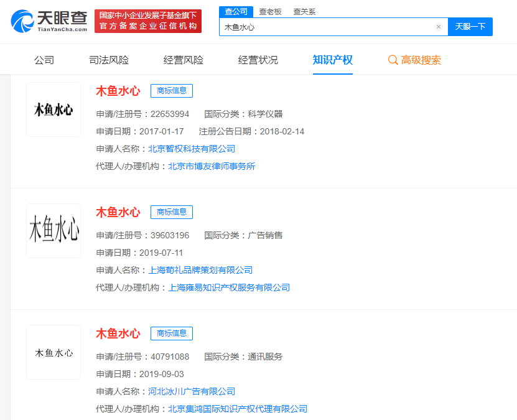
Task: Click 国际分类 value 科学仪器
Action: pyautogui.click(x=265, y=114)
